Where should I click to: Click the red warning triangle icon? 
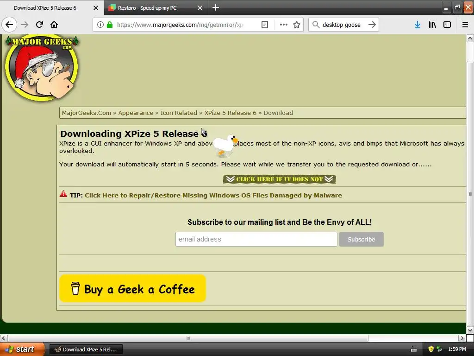pos(63,194)
